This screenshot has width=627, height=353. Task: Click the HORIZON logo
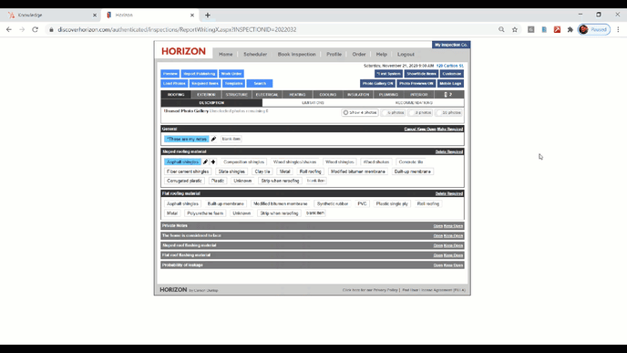point(183,51)
